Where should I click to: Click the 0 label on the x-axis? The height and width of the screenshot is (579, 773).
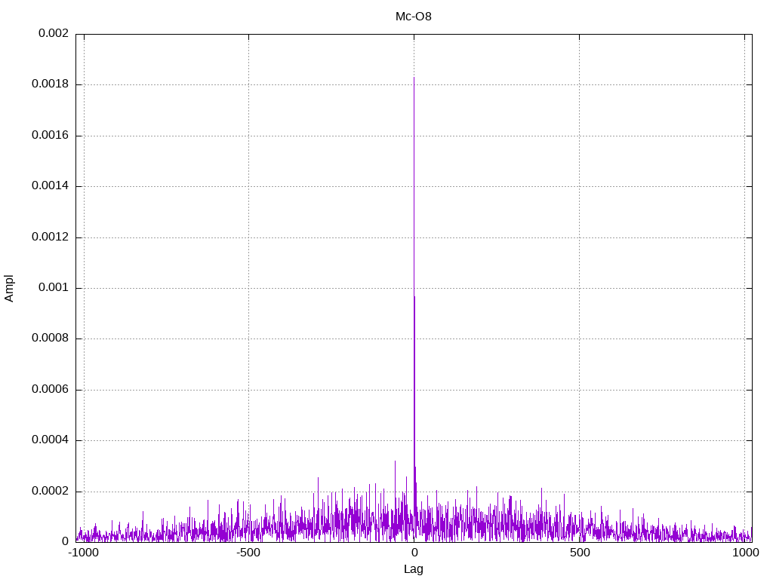[414, 553]
